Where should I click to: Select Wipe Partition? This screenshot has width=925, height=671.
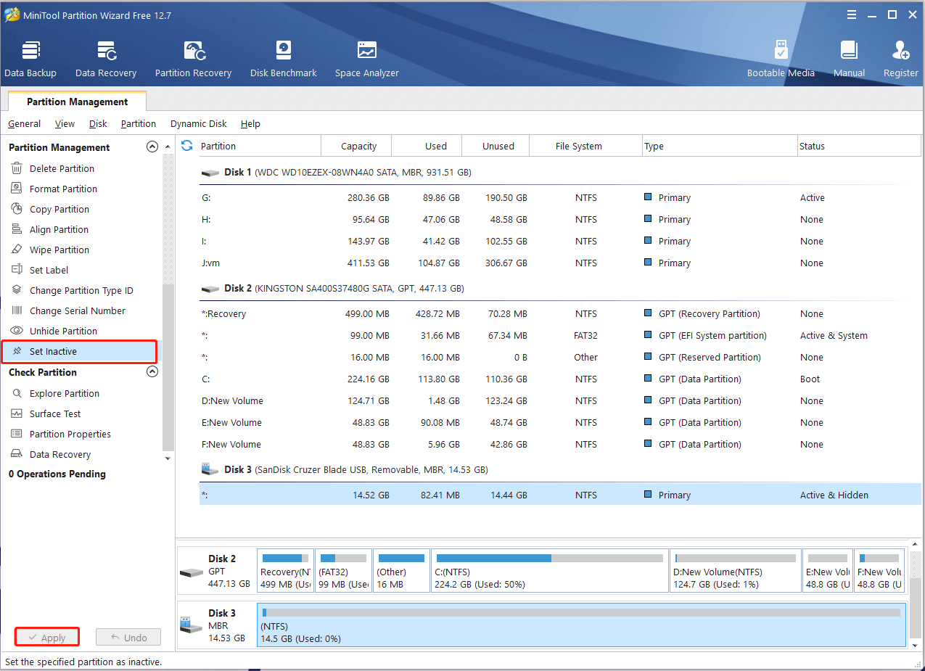pyautogui.click(x=59, y=250)
